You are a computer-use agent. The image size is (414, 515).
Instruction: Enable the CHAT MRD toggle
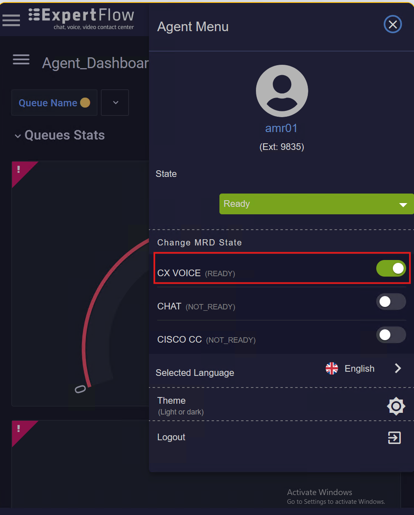click(391, 302)
